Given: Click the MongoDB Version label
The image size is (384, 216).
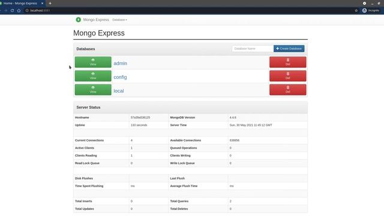Looking at the screenshot, I should (x=182, y=118).
